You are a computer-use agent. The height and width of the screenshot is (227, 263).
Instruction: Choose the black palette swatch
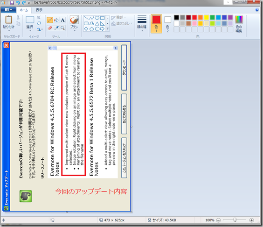[176, 17]
